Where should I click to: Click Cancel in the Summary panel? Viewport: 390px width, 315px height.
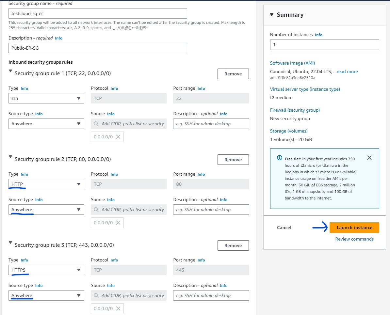(x=284, y=228)
